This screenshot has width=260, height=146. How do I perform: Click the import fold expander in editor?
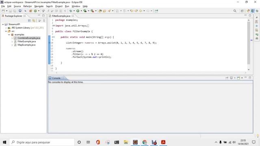(54, 26)
